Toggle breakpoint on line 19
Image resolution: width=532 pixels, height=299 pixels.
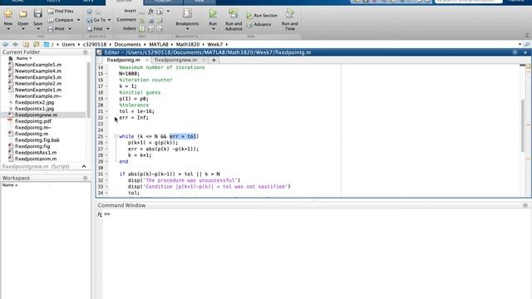tap(107, 99)
